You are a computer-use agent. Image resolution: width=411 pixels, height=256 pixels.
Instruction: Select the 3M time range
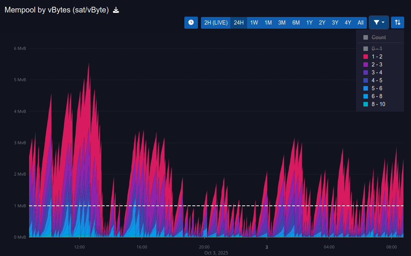click(x=282, y=23)
